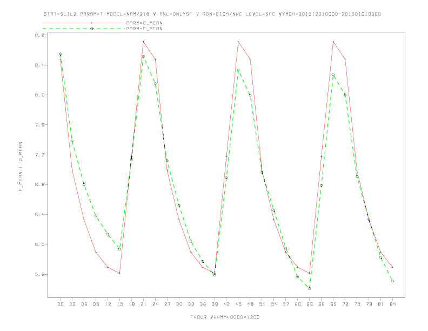Viewport: 428px width, 331px height.
Task: Click the 8.4 y-axis tick label
Action: tap(39, 65)
